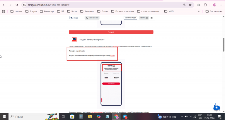Open the Корисні посилання bookmark folder

click(123, 11)
